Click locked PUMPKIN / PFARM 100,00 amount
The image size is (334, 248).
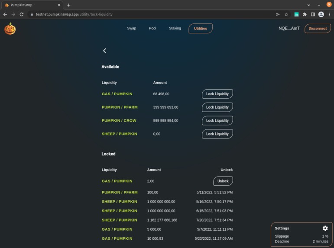point(152,193)
